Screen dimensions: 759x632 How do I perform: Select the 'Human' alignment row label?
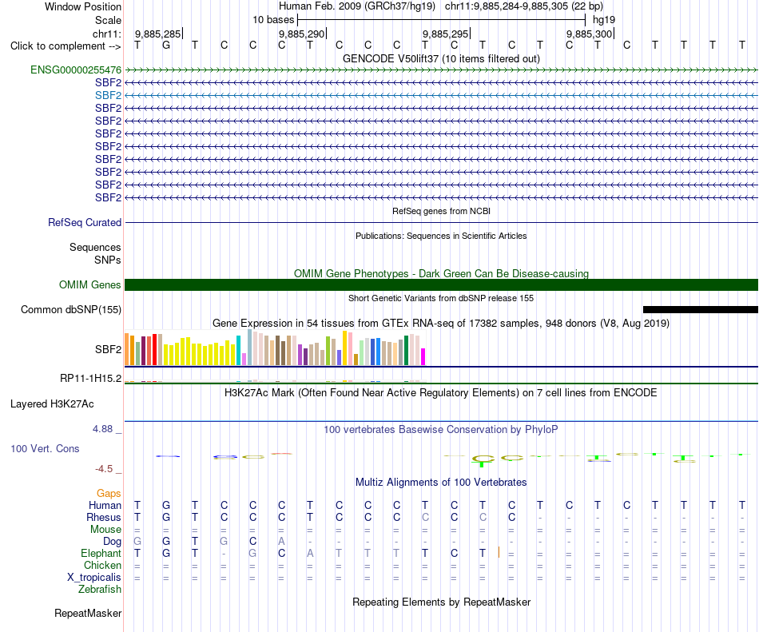coord(105,505)
